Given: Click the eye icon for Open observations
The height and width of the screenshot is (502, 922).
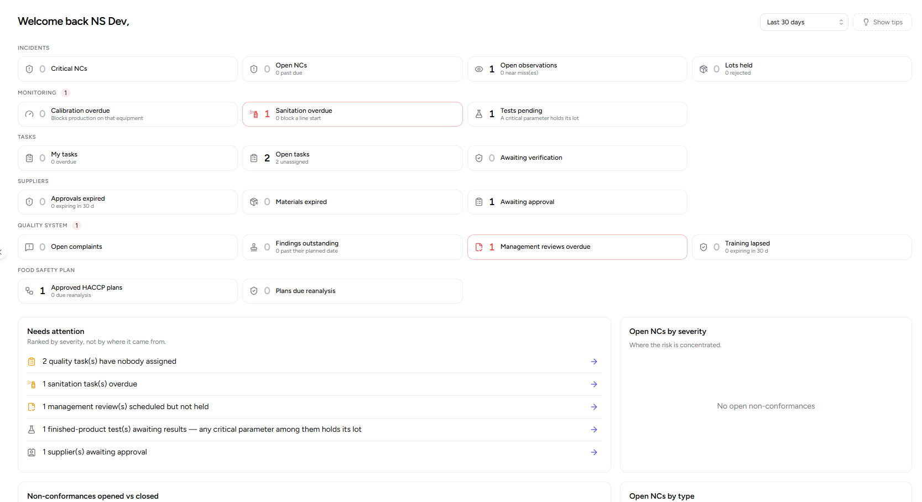Looking at the screenshot, I should pyautogui.click(x=479, y=69).
